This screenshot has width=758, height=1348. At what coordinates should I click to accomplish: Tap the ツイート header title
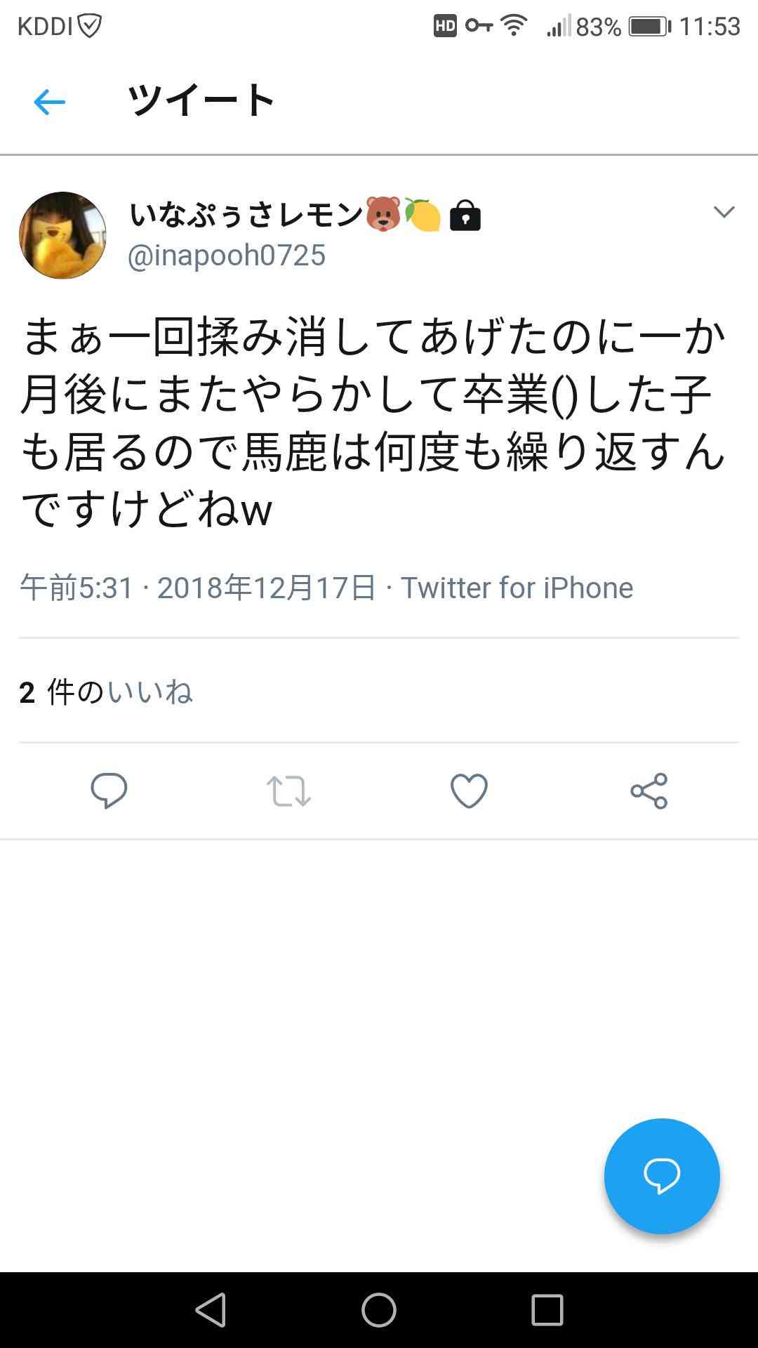point(201,100)
